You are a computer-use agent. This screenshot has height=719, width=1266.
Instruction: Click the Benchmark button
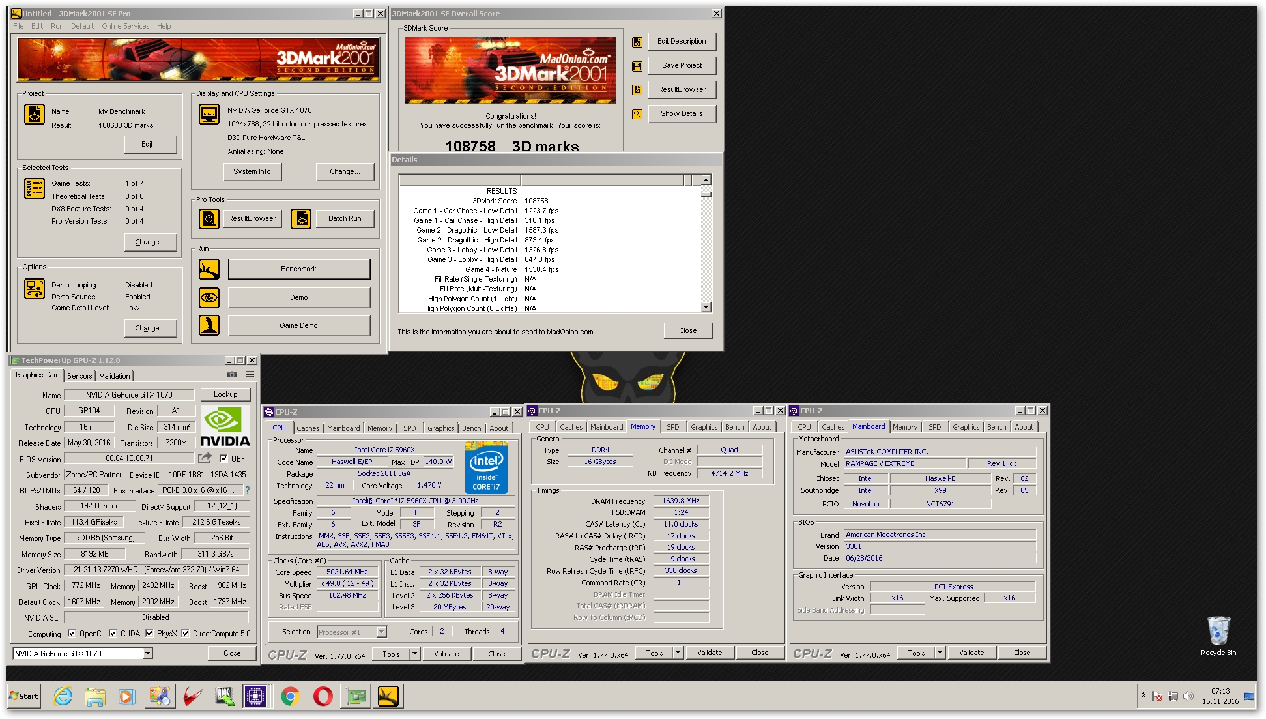299,269
